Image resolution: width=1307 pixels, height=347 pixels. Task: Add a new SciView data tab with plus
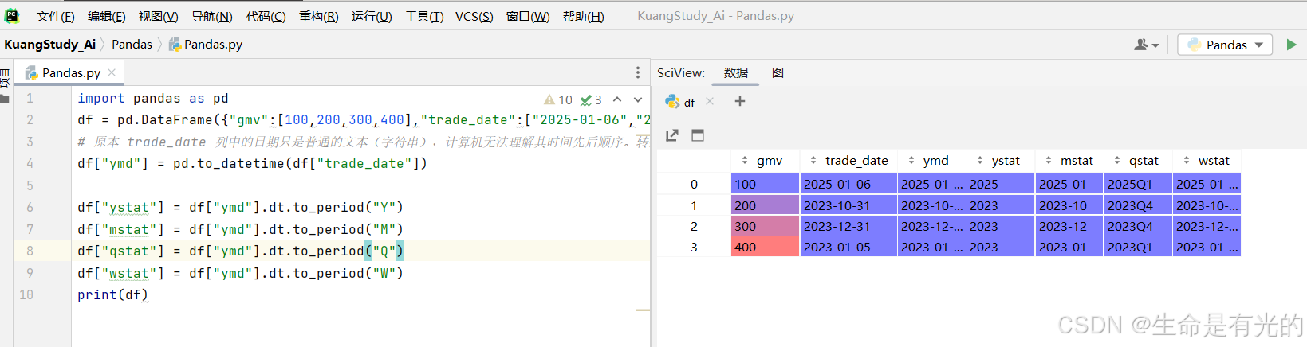[740, 101]
